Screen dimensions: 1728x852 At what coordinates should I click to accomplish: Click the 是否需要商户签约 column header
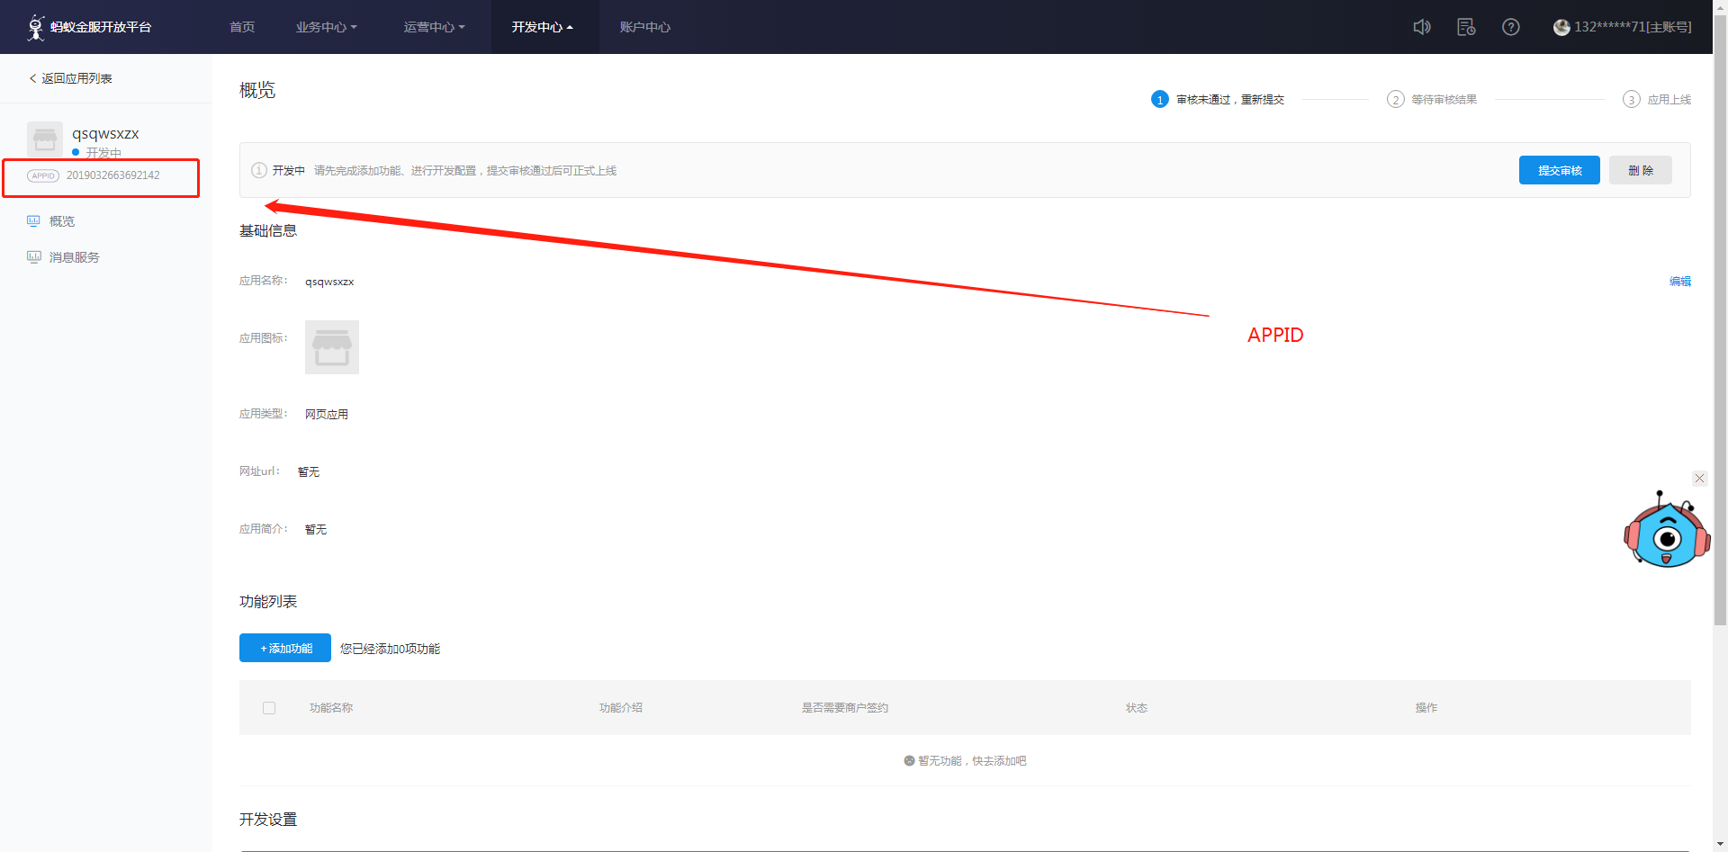[x=845, y=708]
